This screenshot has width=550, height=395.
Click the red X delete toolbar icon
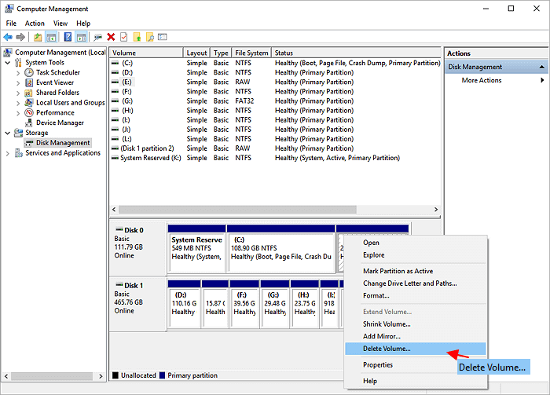tap(111, 37)
